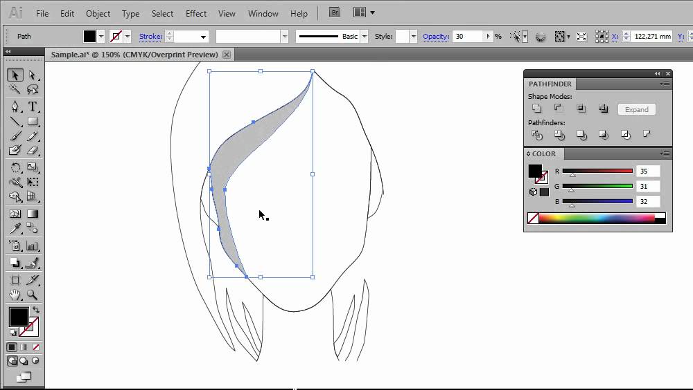Image resolution: width=693 pixels, height=390 pixels.
Task: Select the Eraser tool
Action: click(33, 151)
